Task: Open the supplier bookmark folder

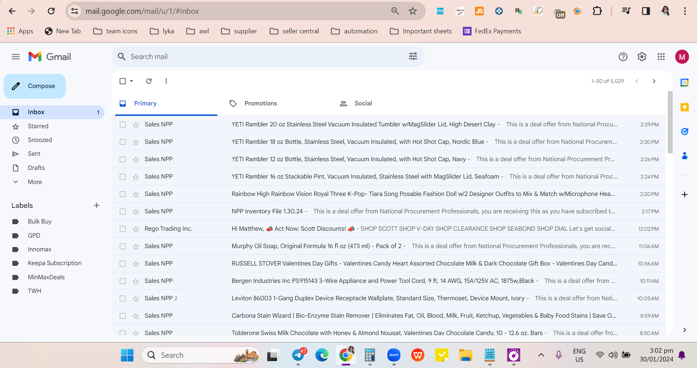Action: point(239,31)
